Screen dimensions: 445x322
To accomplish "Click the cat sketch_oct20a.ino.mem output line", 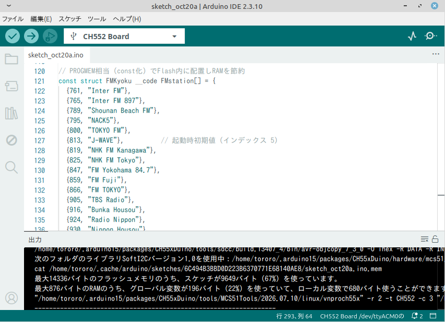I will (x=208, y=269).
